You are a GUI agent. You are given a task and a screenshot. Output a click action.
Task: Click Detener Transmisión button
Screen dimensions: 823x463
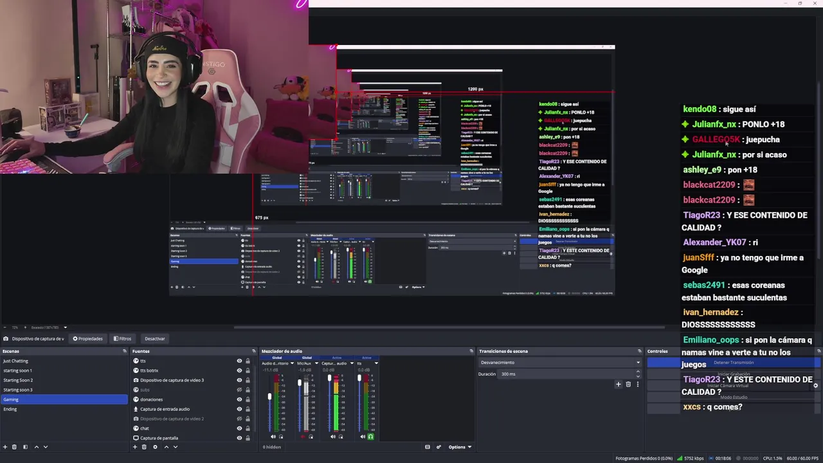click(734, 362)
